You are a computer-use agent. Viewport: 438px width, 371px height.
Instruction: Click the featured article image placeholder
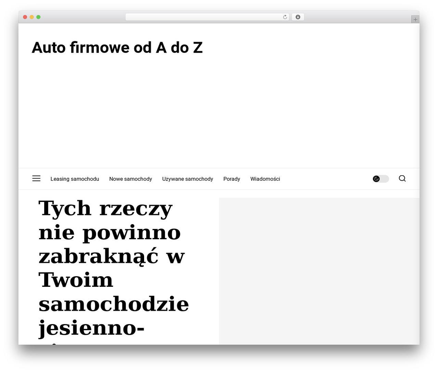pyautogui.click(x=319, y=271)
